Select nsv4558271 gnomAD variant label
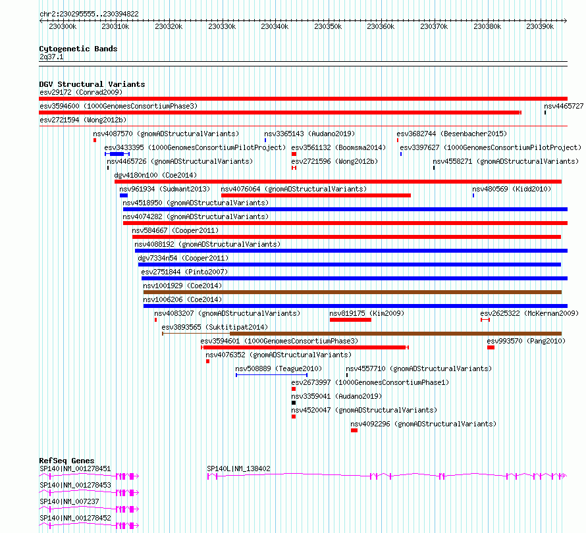 [506, 161]
